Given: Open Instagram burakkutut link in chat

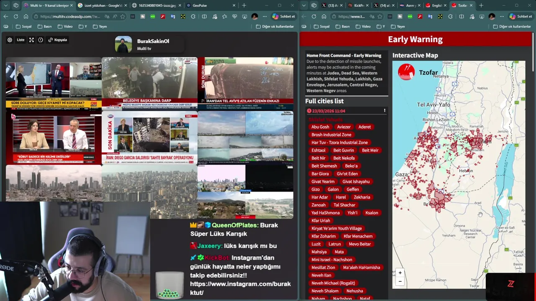Looking at the screenshot, I should click(x=240, y=288).
